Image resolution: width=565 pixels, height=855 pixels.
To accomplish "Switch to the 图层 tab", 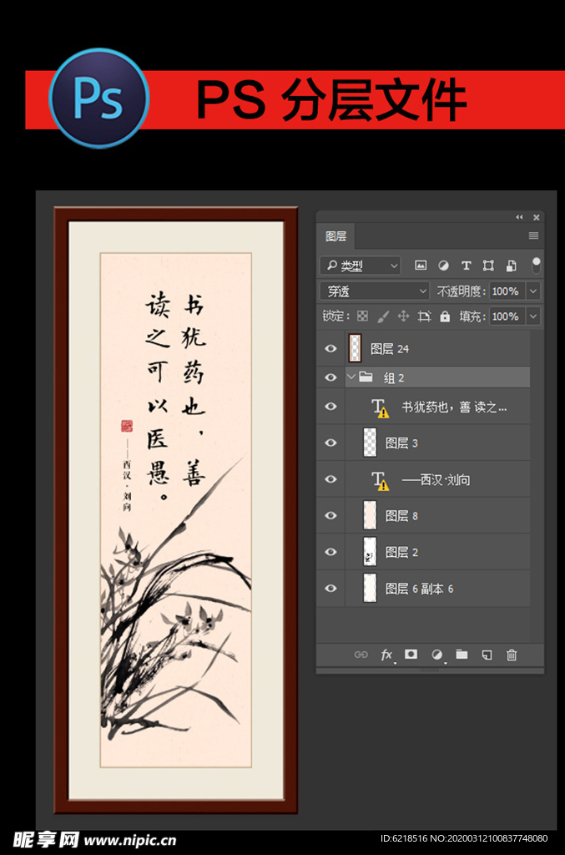I will pyautogui.click(x=335, y=236).
